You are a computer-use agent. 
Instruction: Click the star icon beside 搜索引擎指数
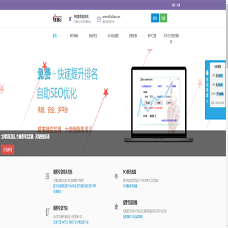pos(117,206)
